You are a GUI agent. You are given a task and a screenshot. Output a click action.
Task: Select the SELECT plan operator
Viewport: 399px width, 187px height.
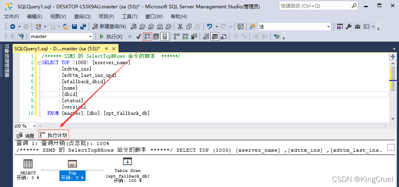pos(28,170)
